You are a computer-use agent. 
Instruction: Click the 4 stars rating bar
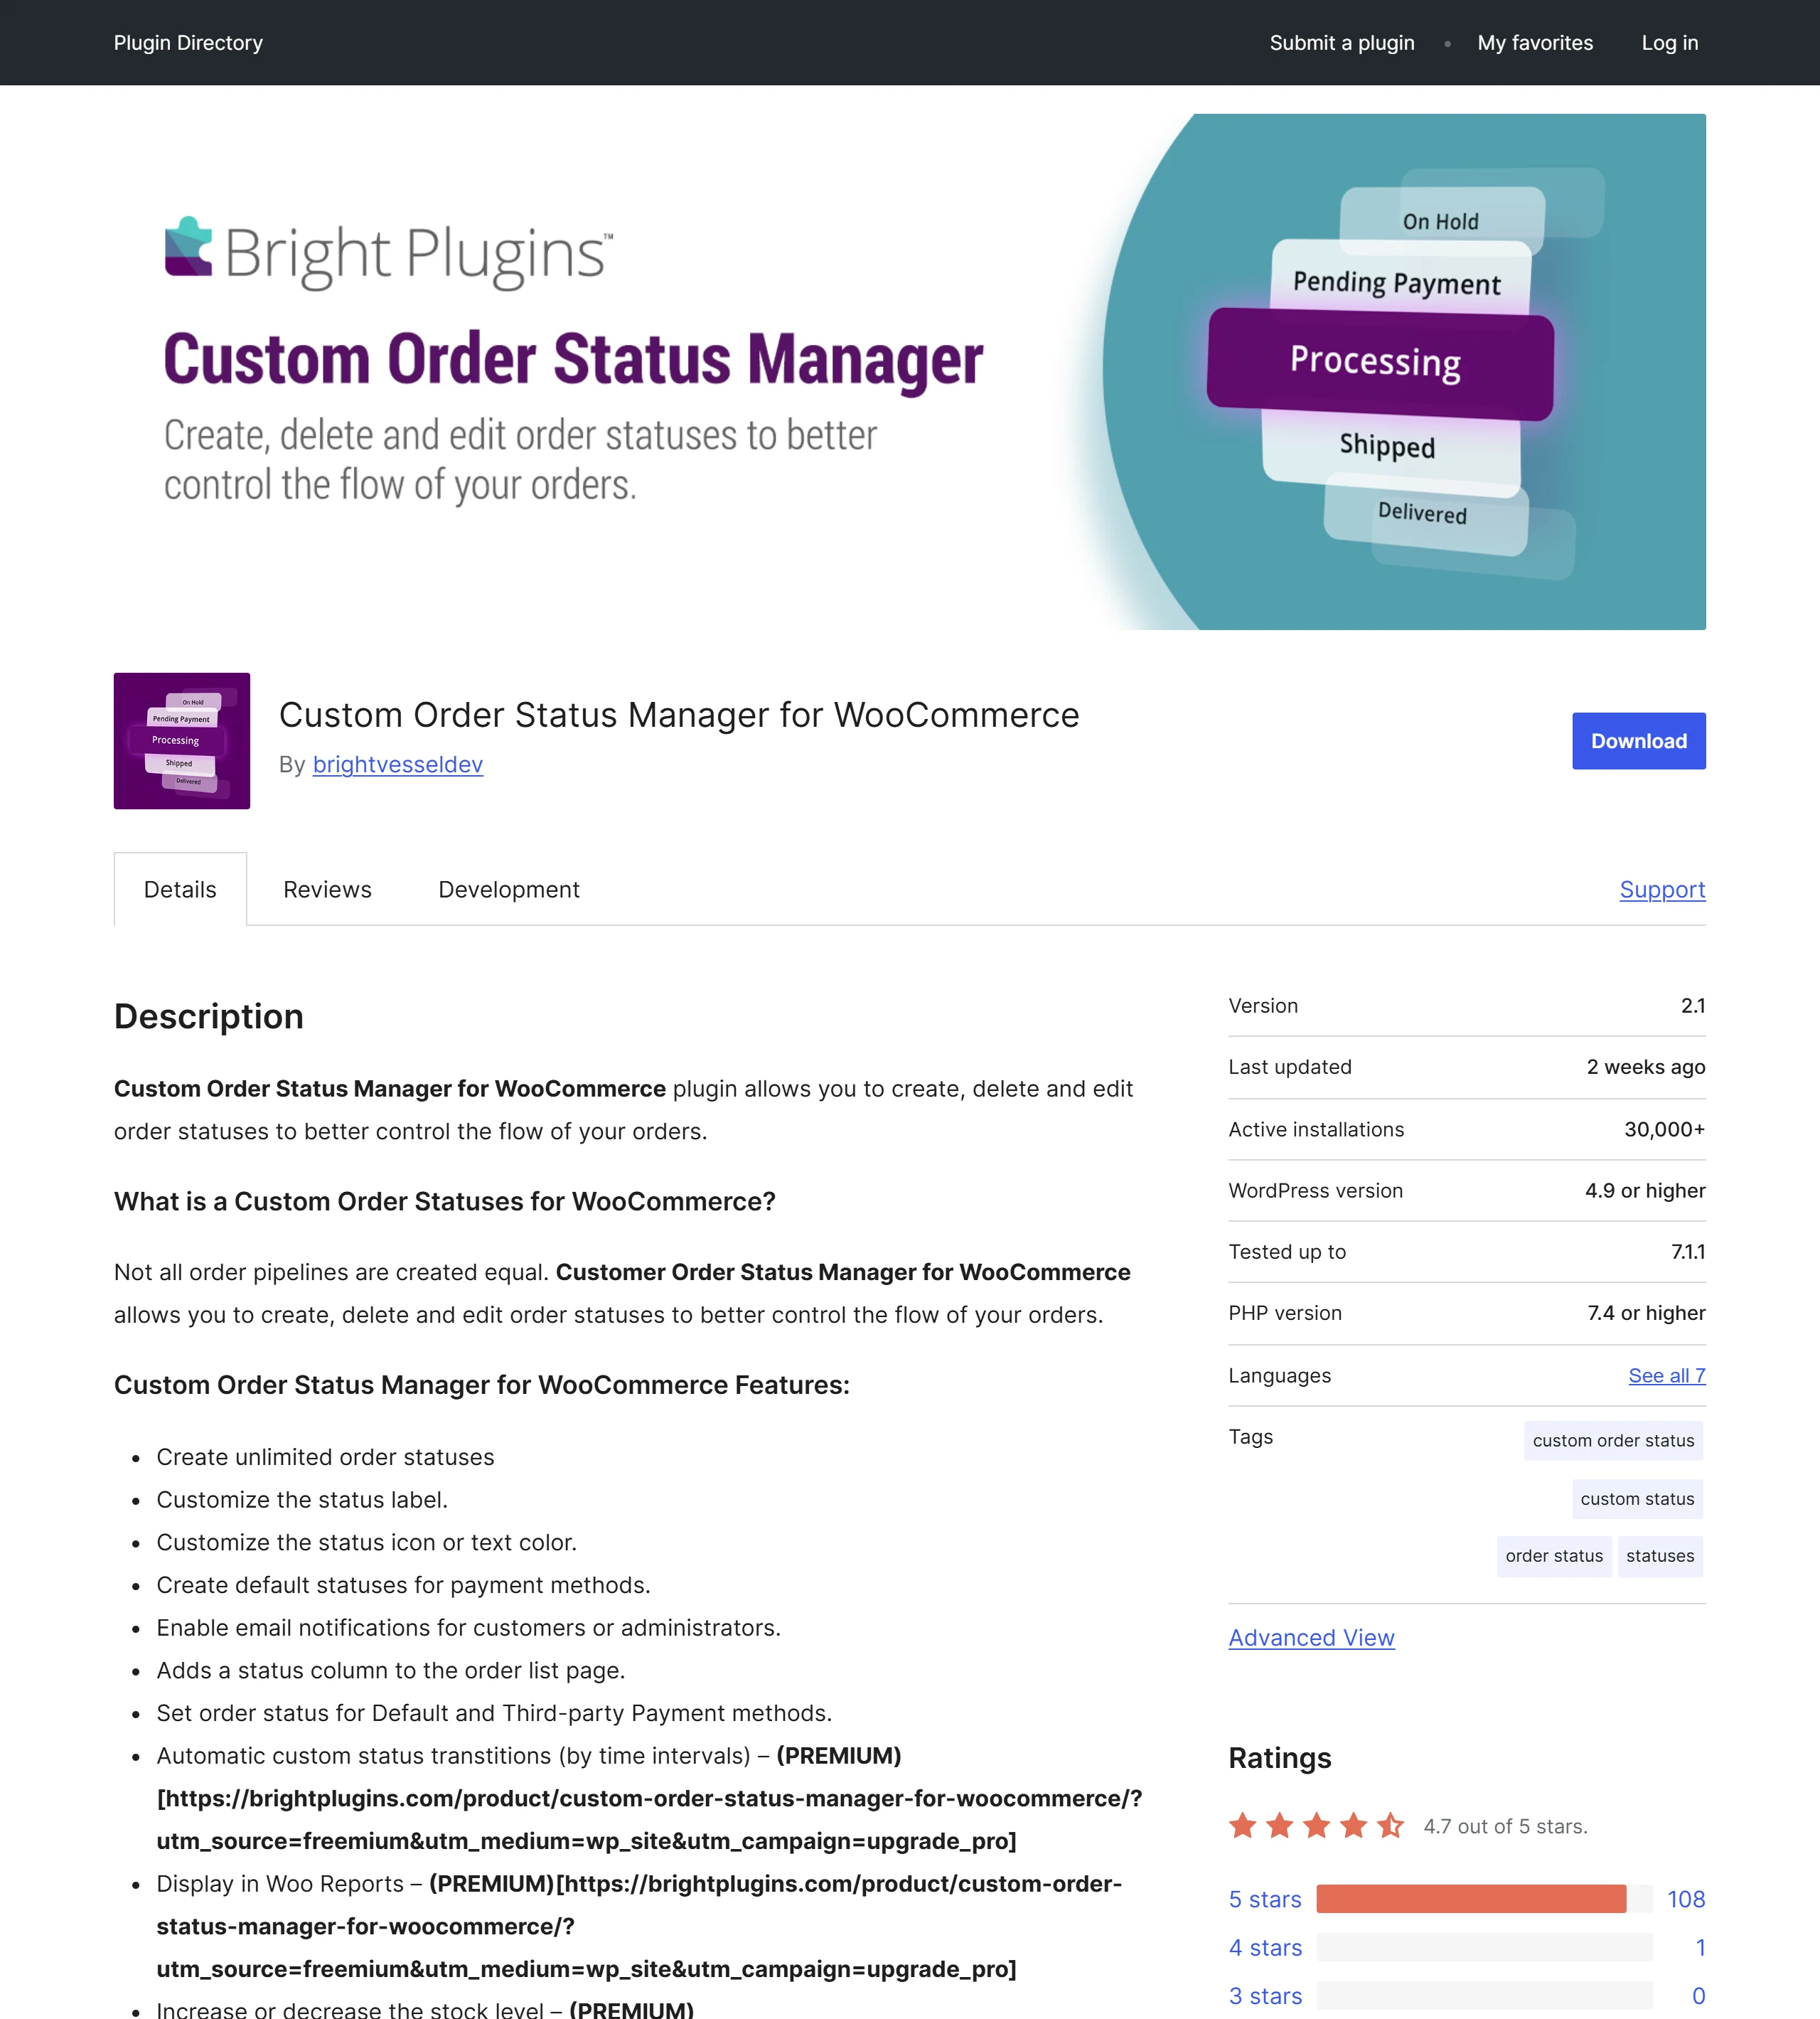[x=1484, y=1947]
